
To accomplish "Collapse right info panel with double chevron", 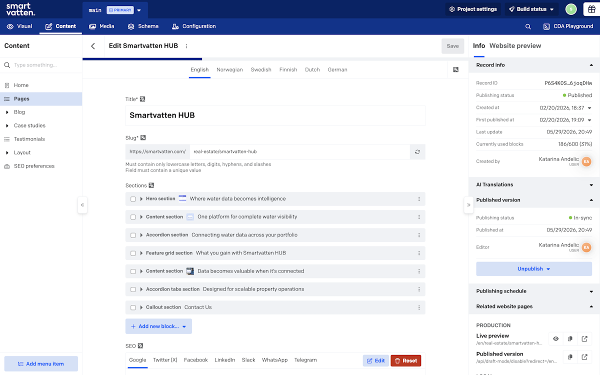I will coord(468,205).
